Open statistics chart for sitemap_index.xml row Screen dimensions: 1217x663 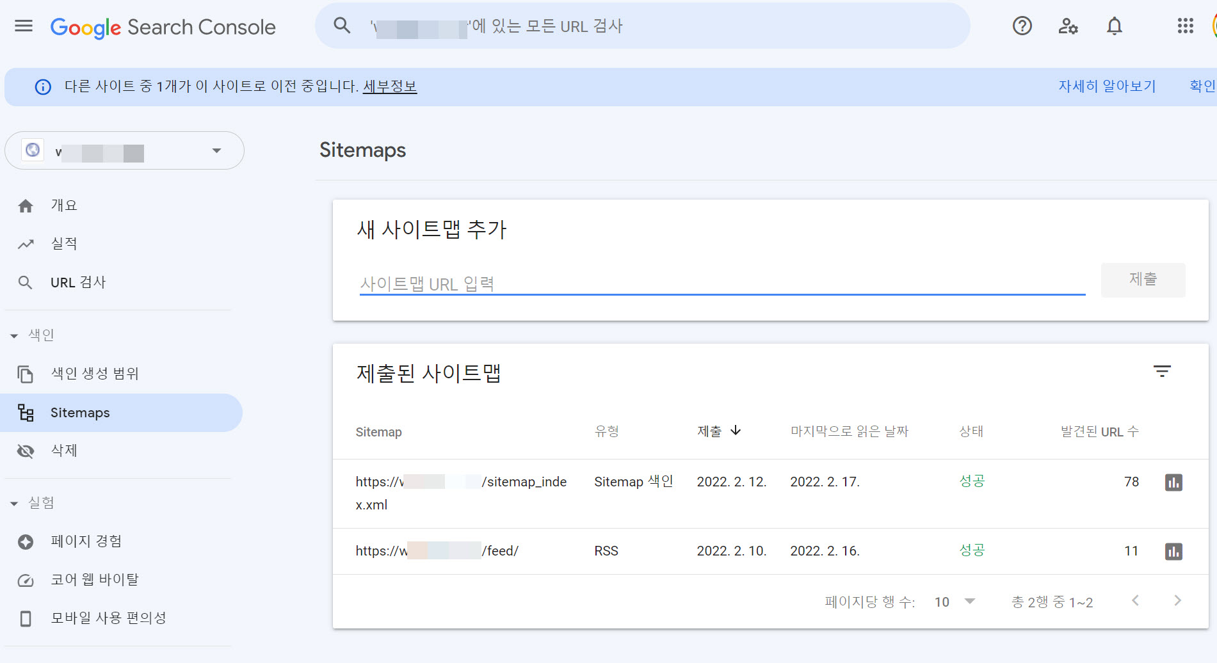[1173, 483]
